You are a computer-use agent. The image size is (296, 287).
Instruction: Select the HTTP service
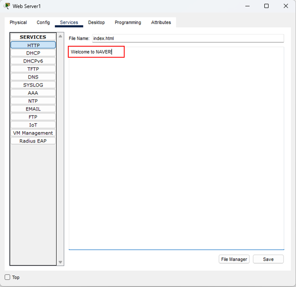[33, 45]
